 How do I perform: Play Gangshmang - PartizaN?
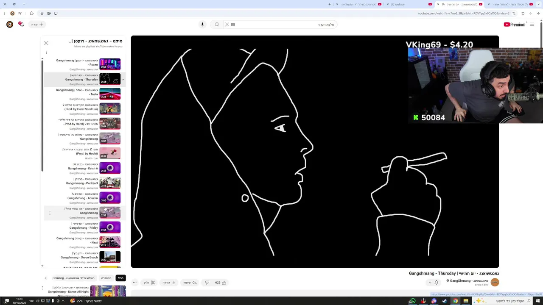click(84, 183)
